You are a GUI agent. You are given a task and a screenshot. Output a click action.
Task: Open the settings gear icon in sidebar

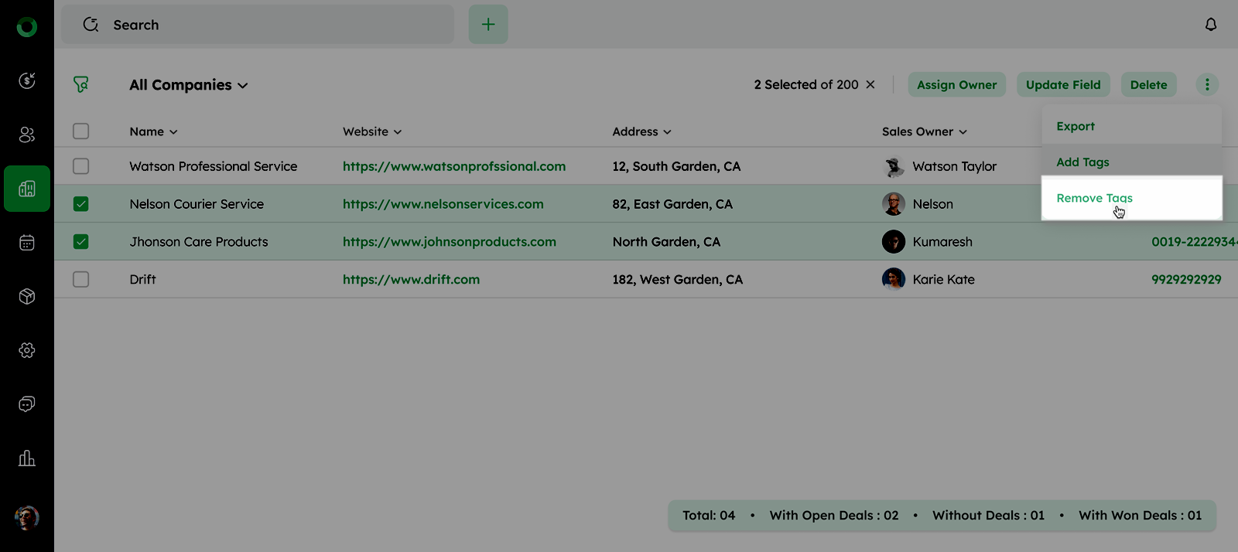(x=27, y=350)
